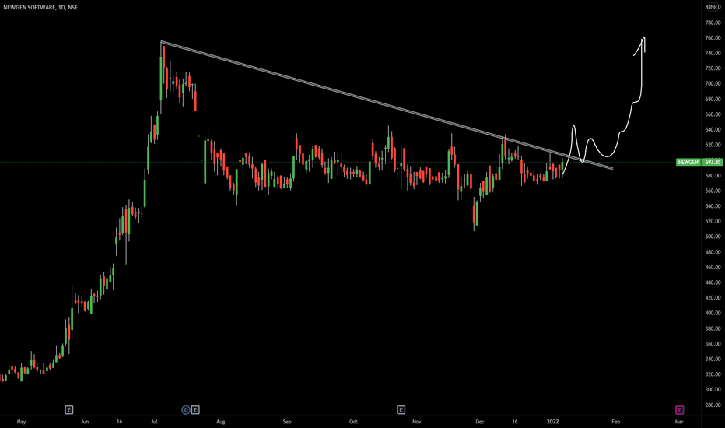This screenshot has height=428, width=725.
Task: Click the NEWGEN 597.85 current price label
Action: coord(699,162)
